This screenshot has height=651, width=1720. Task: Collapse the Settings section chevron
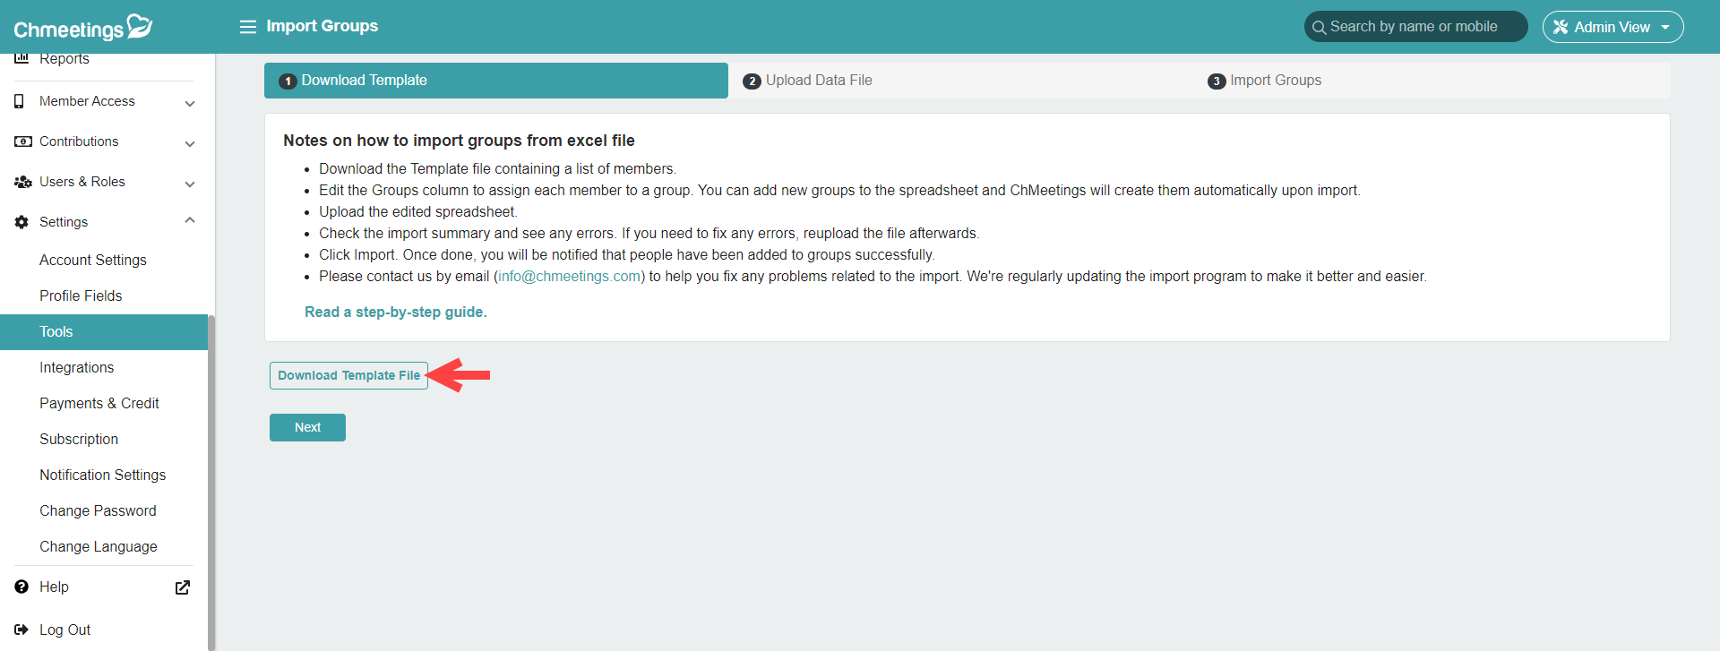click(190, 220)
